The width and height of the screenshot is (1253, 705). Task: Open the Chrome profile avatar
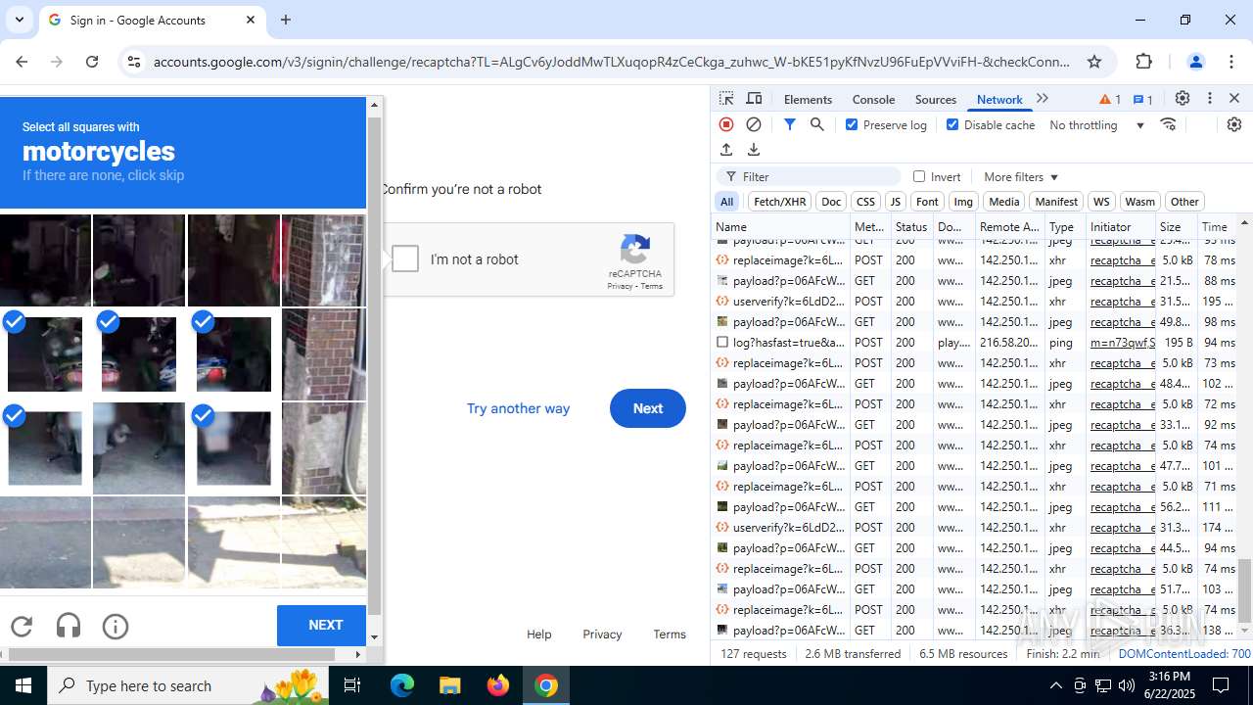tap(1195, 62)
